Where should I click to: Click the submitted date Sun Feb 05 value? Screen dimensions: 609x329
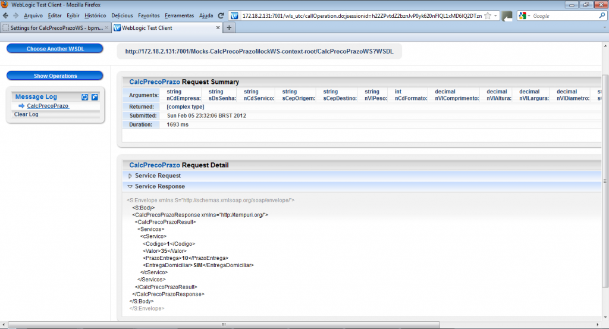(x=206, y=116)
